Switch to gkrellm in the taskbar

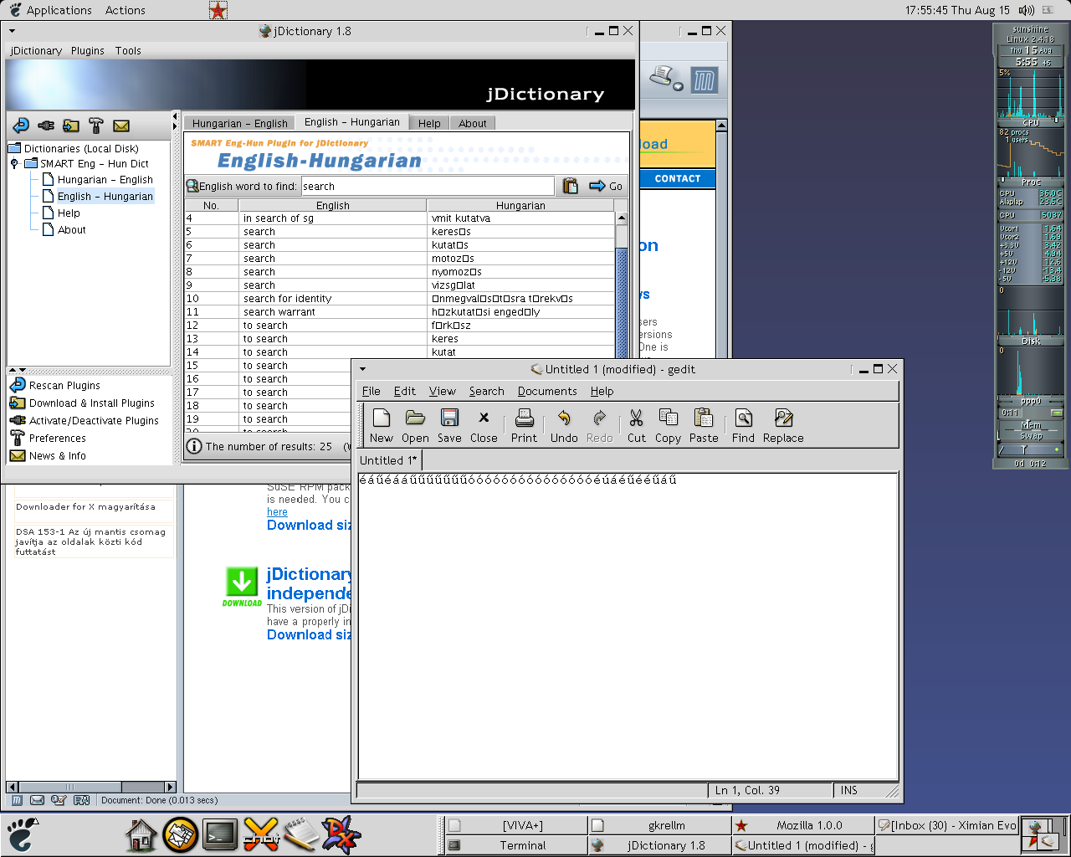click(x=659, y=825)
